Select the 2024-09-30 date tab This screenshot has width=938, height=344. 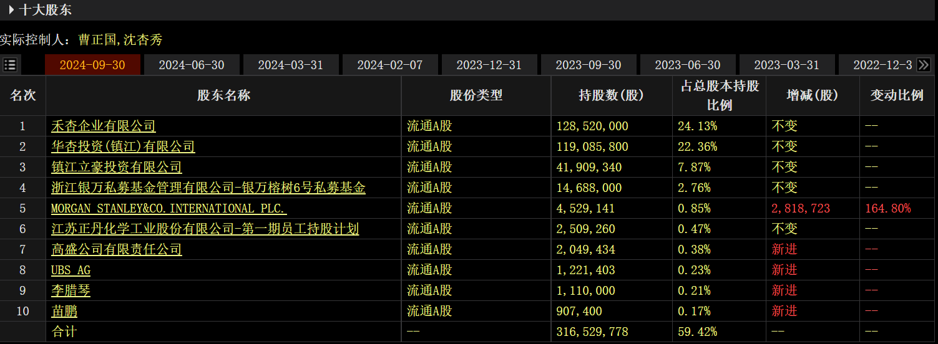[92, 65]
